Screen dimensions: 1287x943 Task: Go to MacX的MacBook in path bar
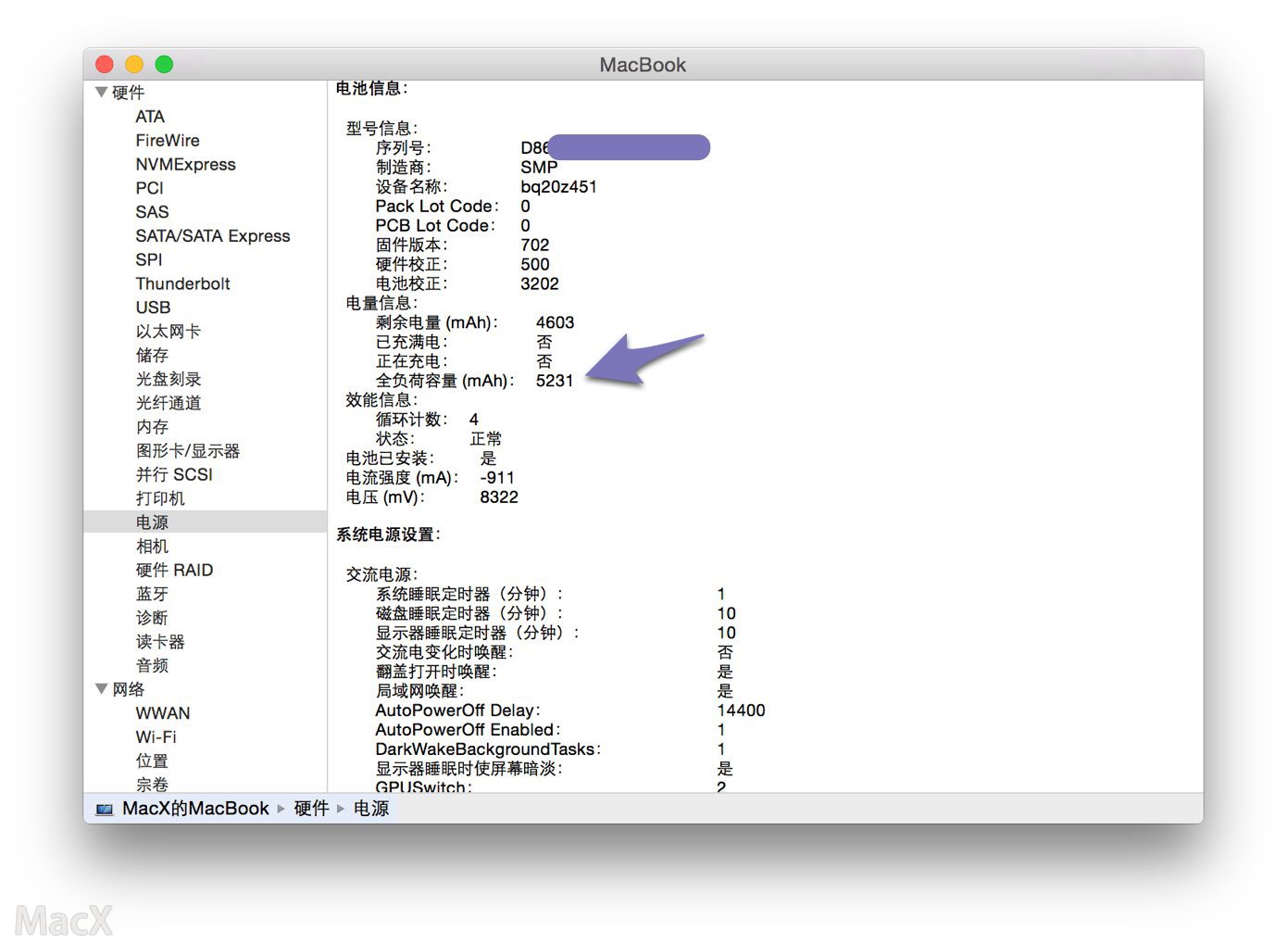195,809
